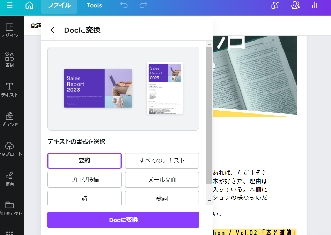
Task: Open the Tools menu
Action: click(x=94, y=6)
